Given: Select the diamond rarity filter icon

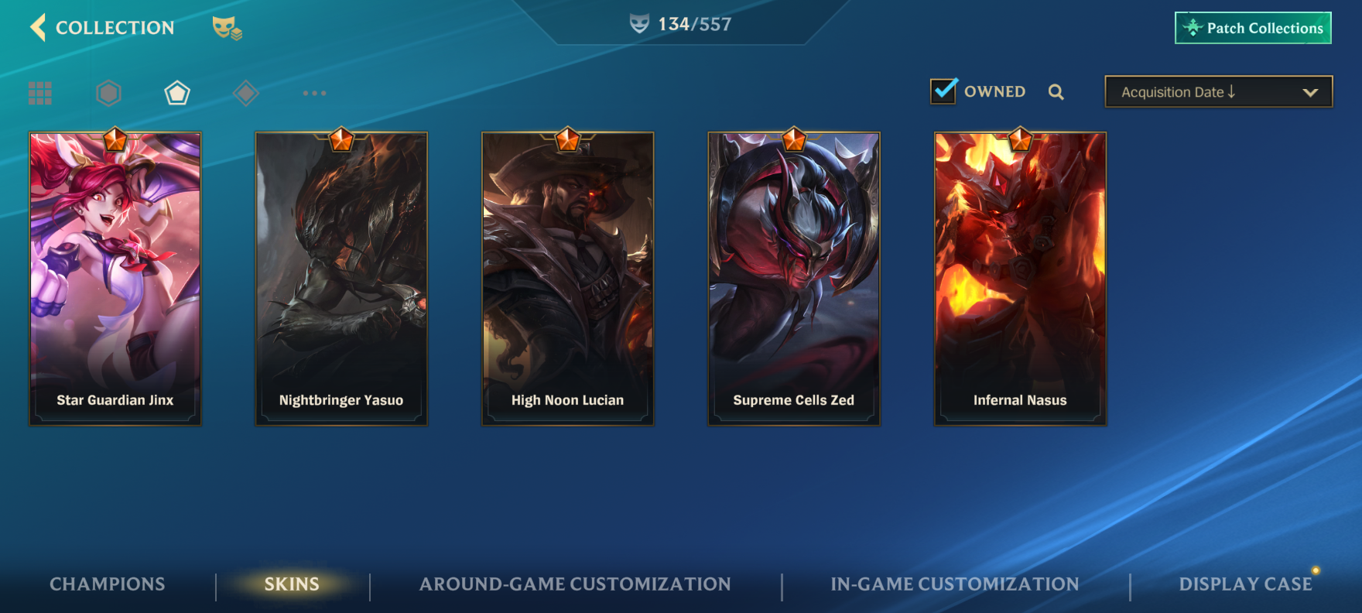Looking at the screenshot, I should coord(245,93).
